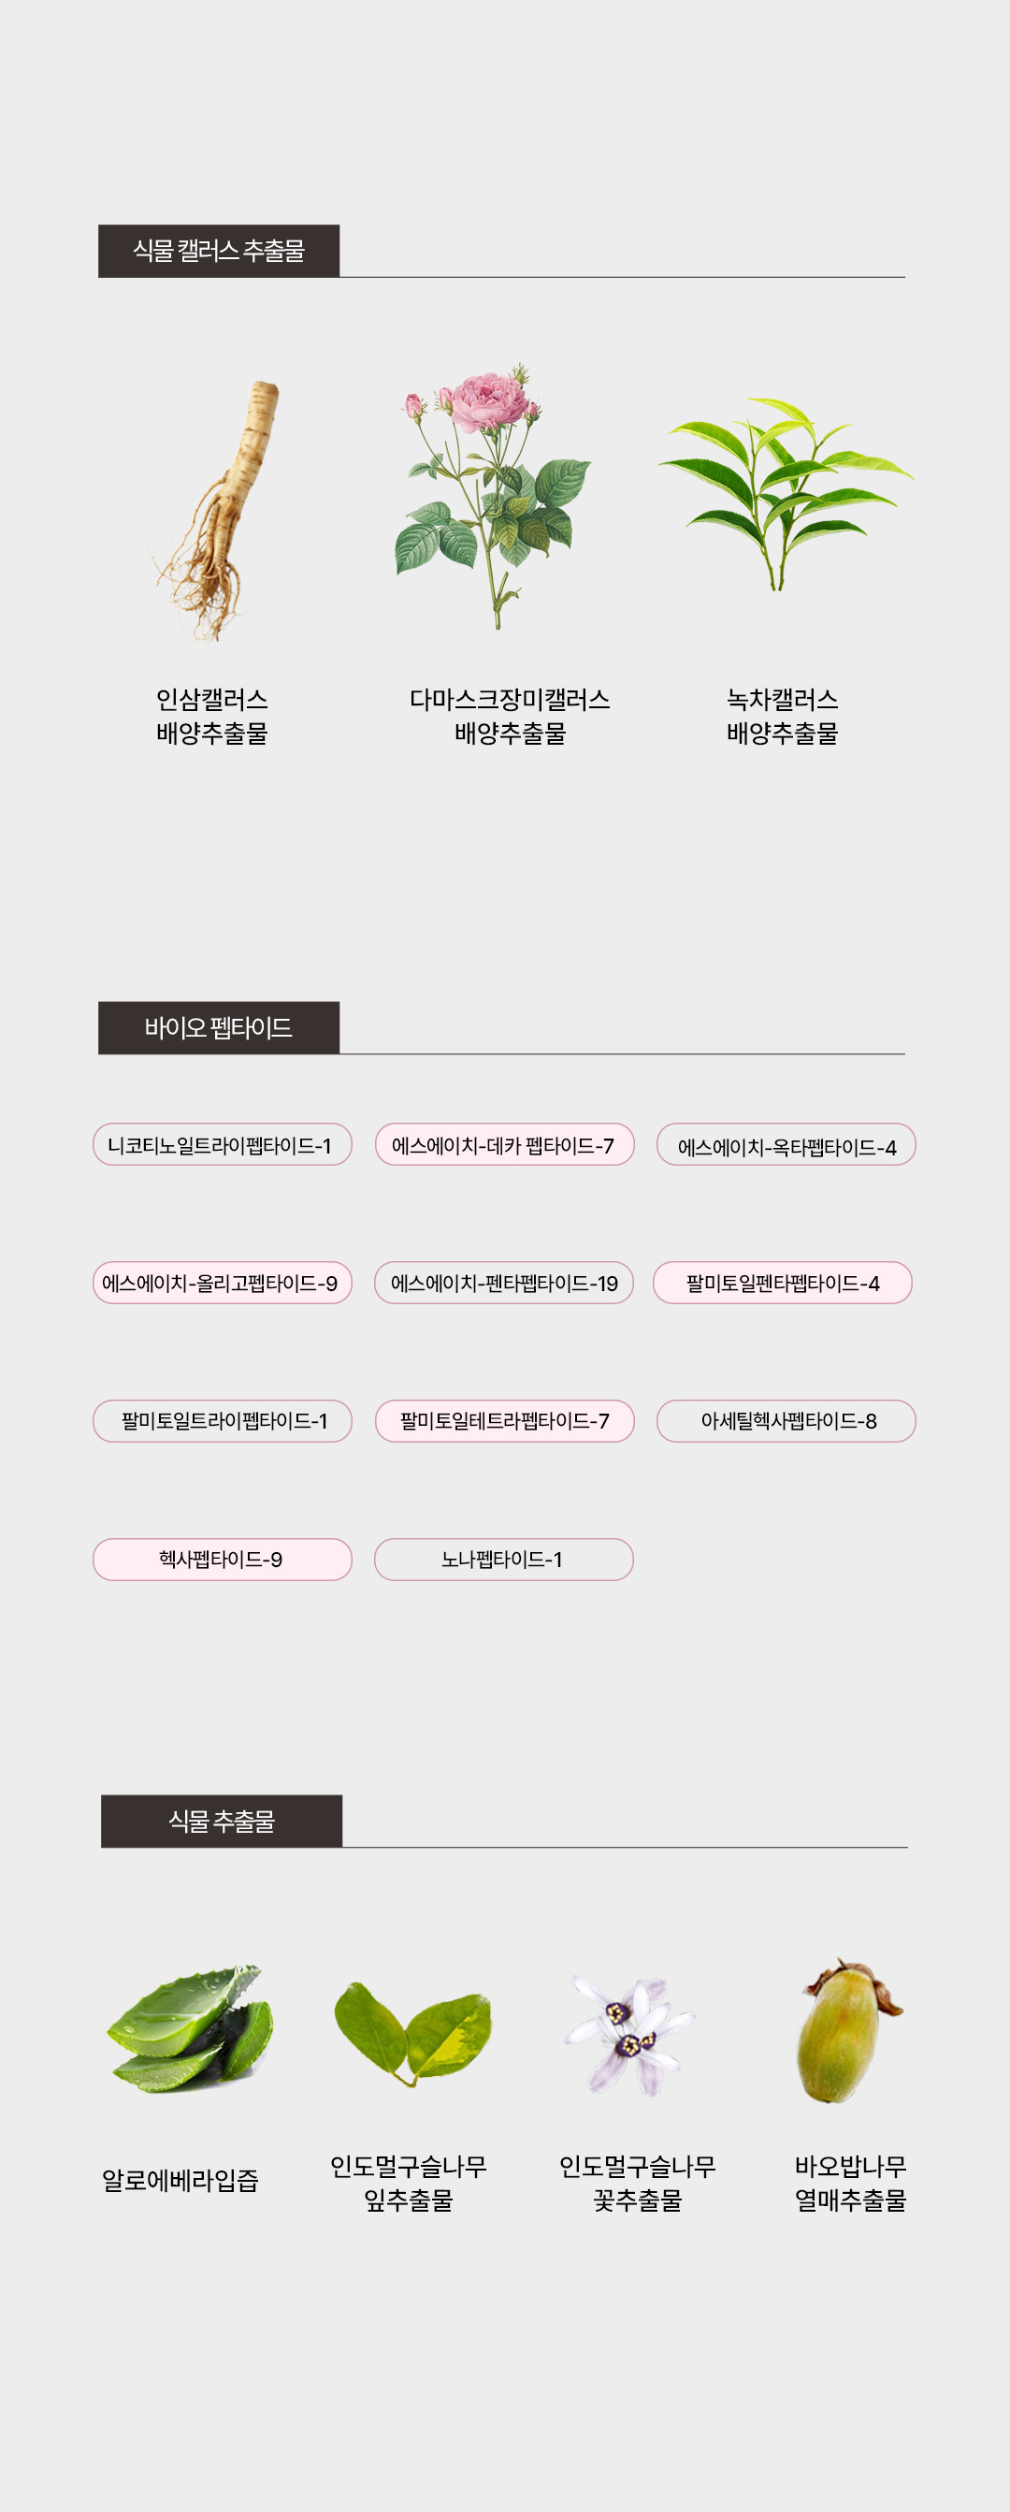Click the neem tree flower image
Screen dimensions: 1010x2512
[629, 2034]
